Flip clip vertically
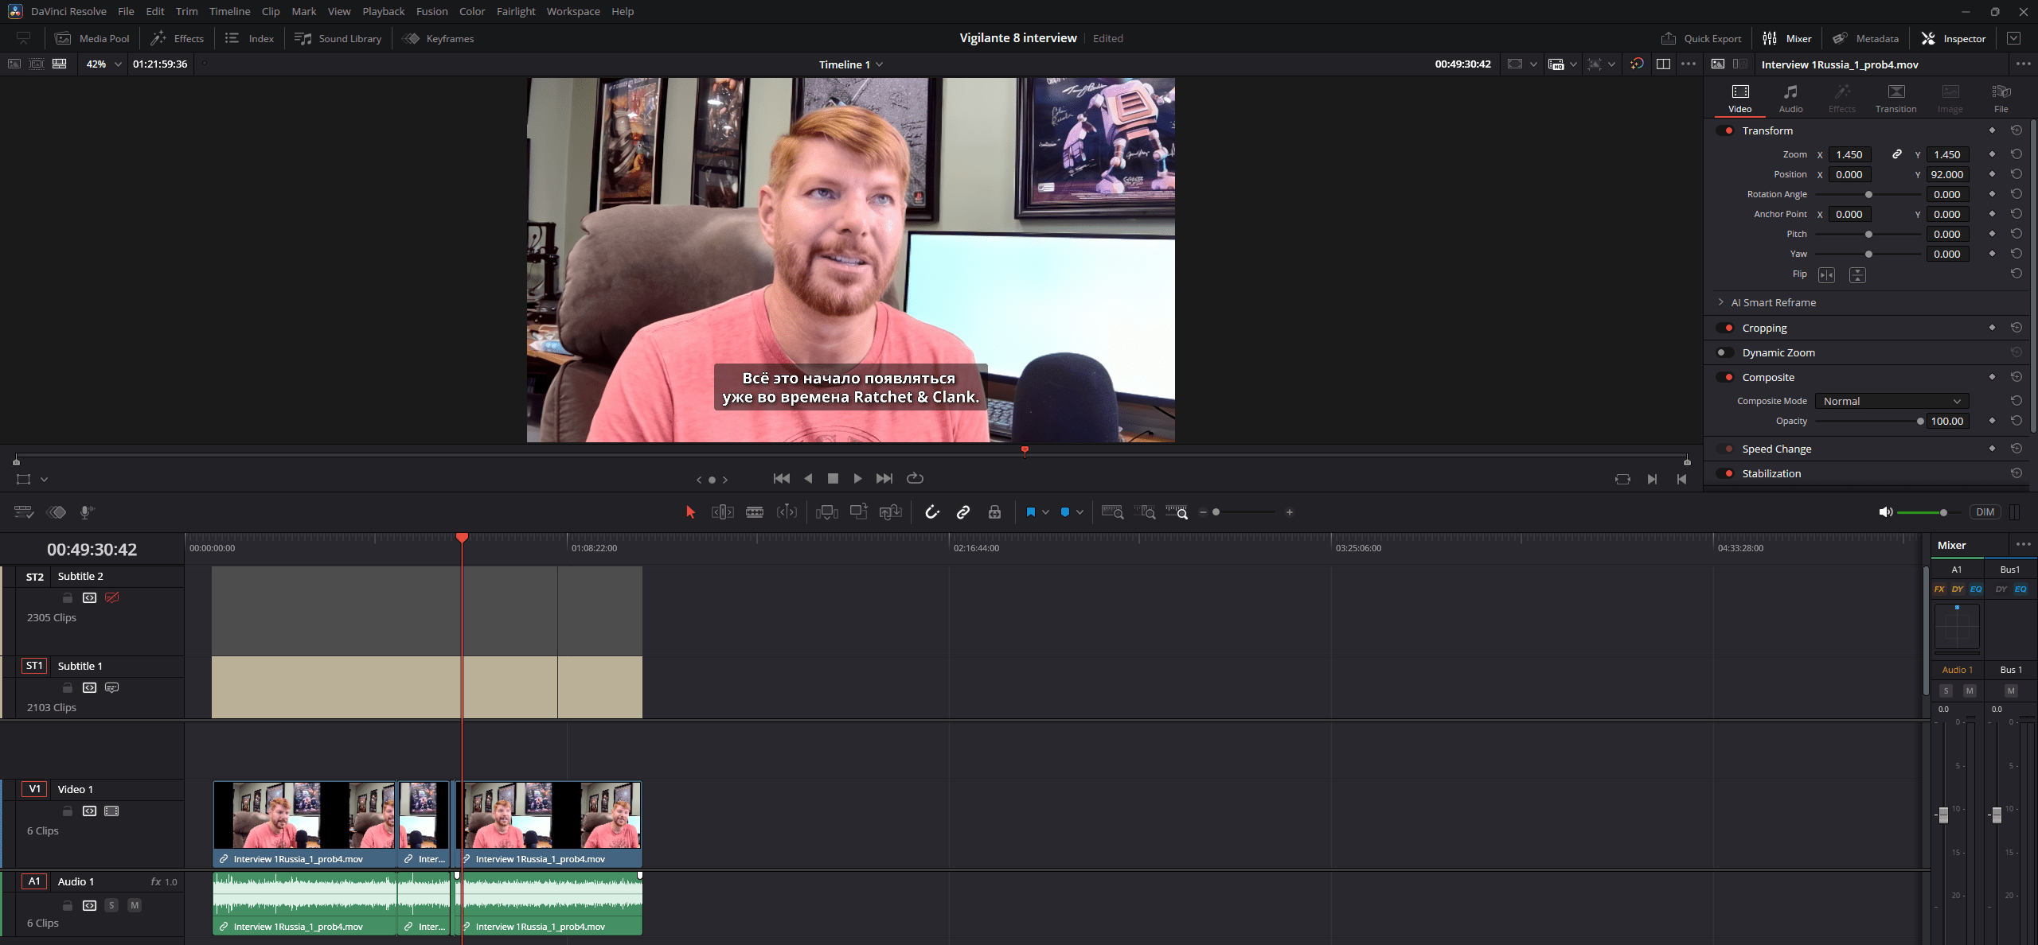Screen dimensions: 2038x945 click(1857, 274)
